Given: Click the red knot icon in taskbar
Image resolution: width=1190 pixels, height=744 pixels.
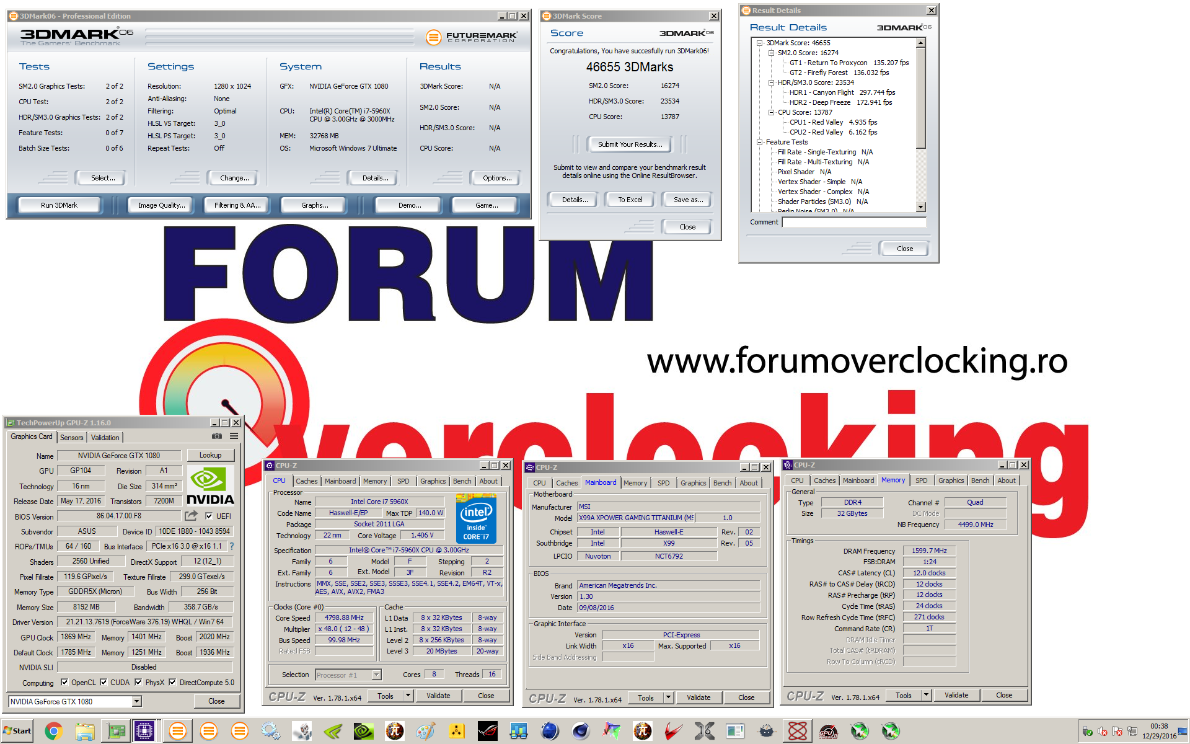Looking at the screenshot, I should click(x=797, y=732).
